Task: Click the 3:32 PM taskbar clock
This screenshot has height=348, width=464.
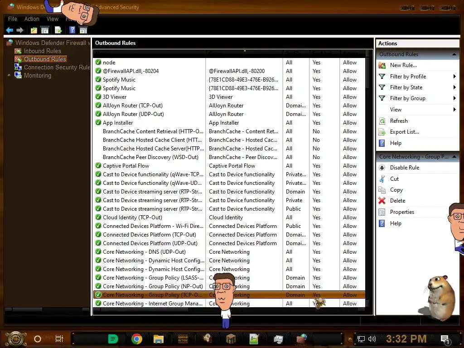Action: click(406, 339)
